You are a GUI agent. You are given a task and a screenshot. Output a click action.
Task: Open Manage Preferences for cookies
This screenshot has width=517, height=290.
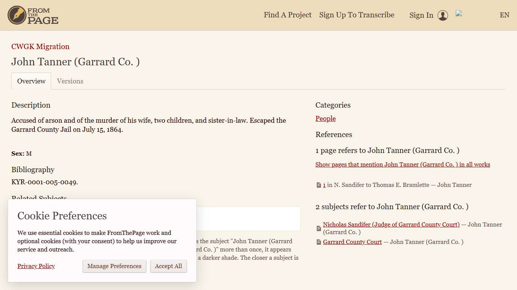pos(114,266)
